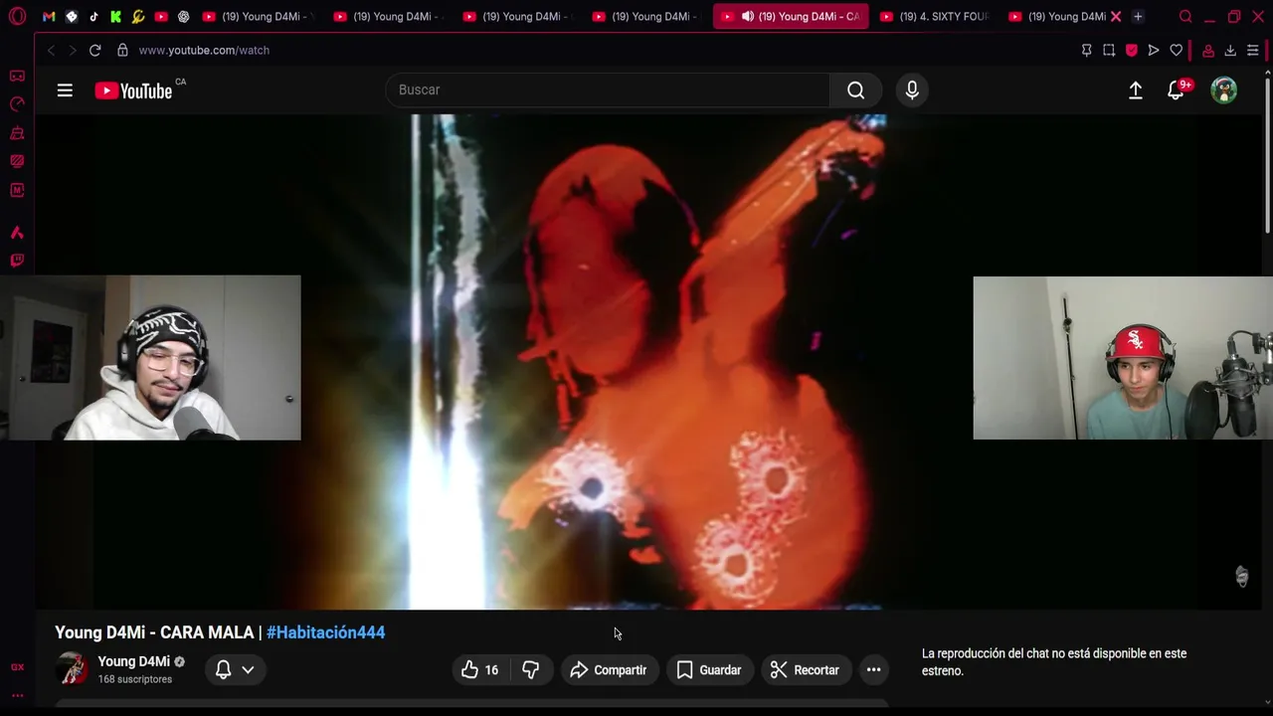Open the Opera GX main menu logo
The image size is (1273, 716).
[17, 17]
